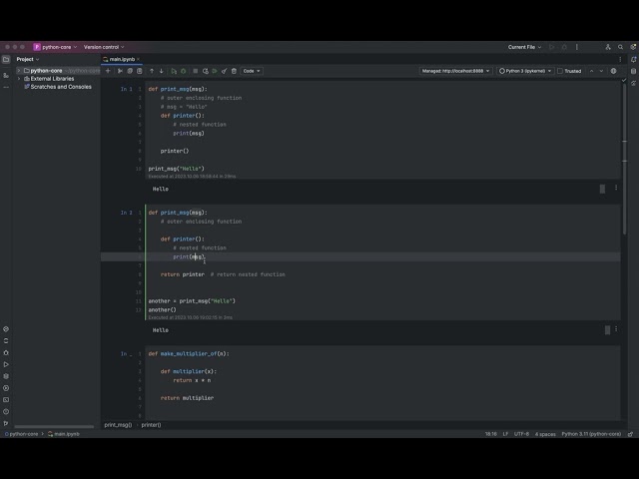
Task: Clear outputs with broom icon
Action: pos(224,71)
